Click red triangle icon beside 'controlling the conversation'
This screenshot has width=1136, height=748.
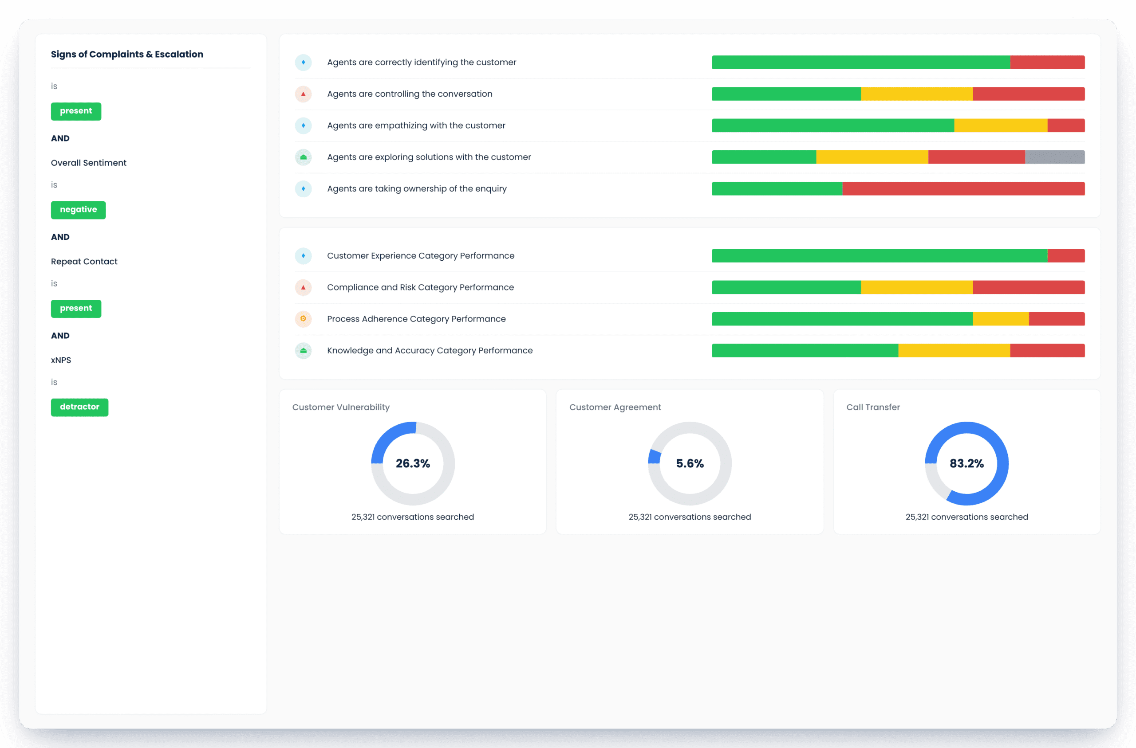pyautogui.click(x=303, y=94)
